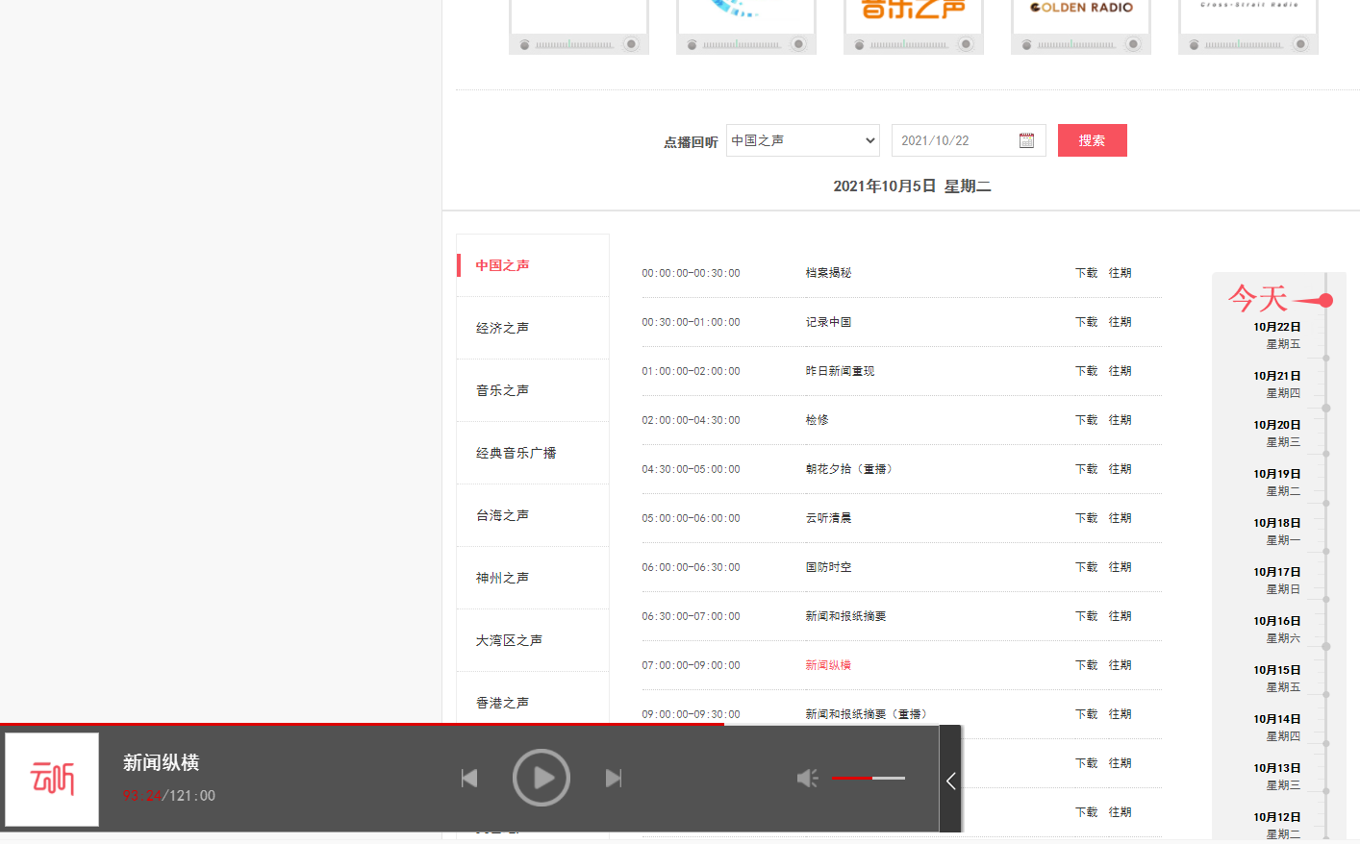Play program 记录中国
The width and height of the screenshot is (1360, 844).
click(828, 322)
